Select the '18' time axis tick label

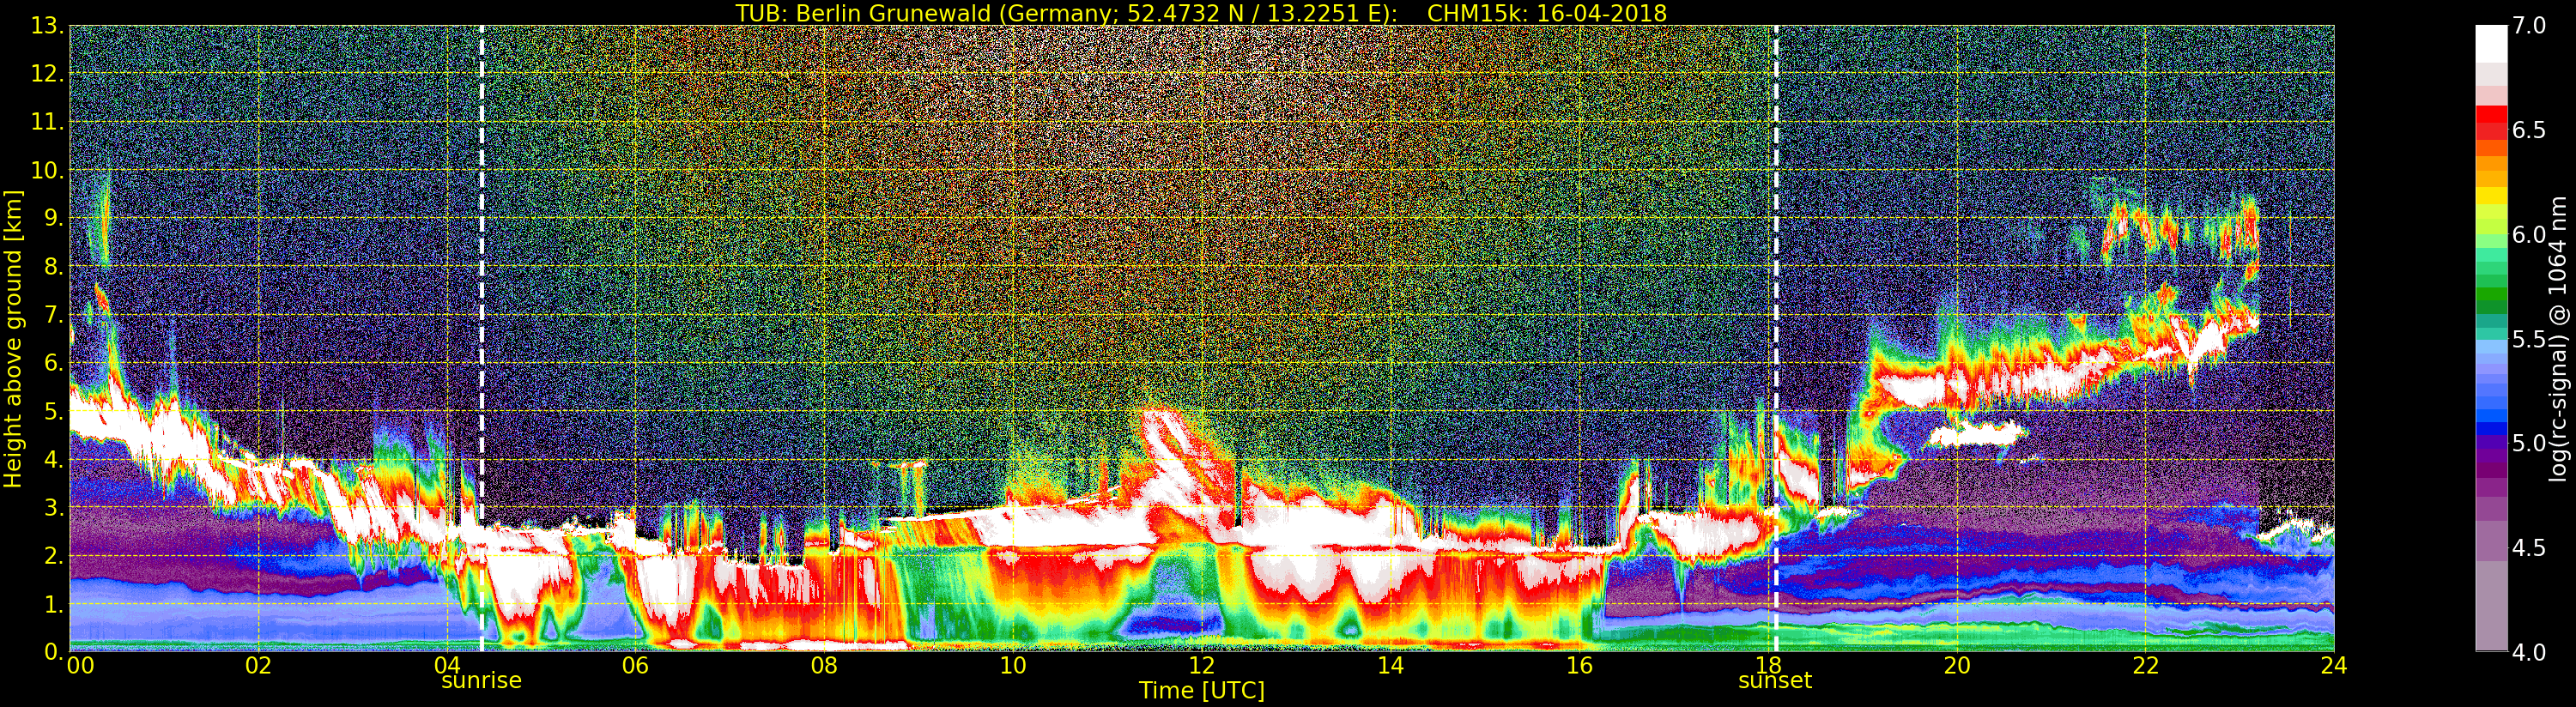coord(1768,666)
